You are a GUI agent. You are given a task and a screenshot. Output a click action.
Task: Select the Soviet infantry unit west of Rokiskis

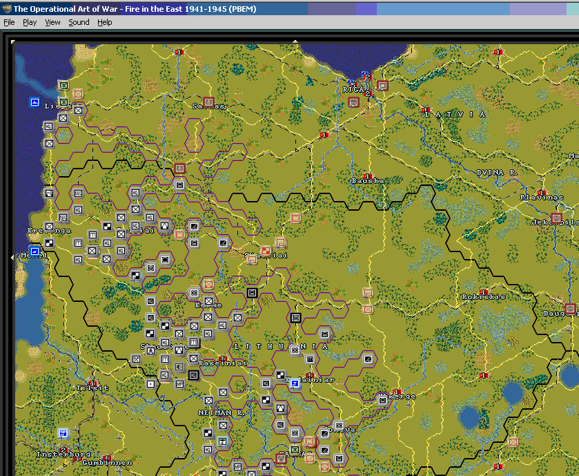(x=368, y=309)
